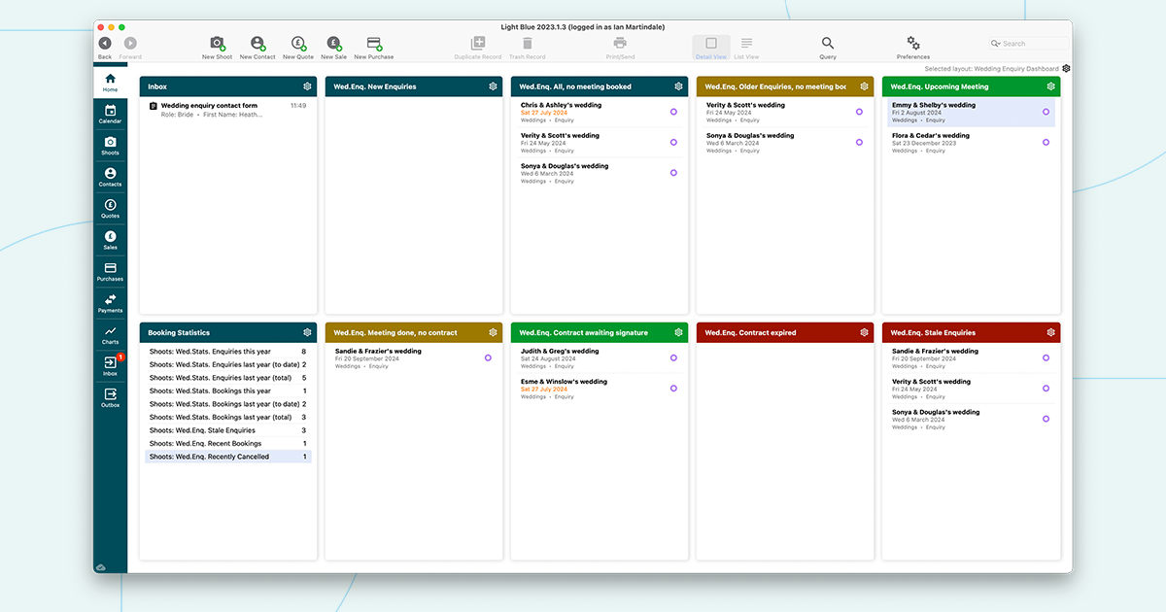Click the New Purchase toolbar icon
The width and height of the screenshot is (1166, 612).
click(374, 44)
